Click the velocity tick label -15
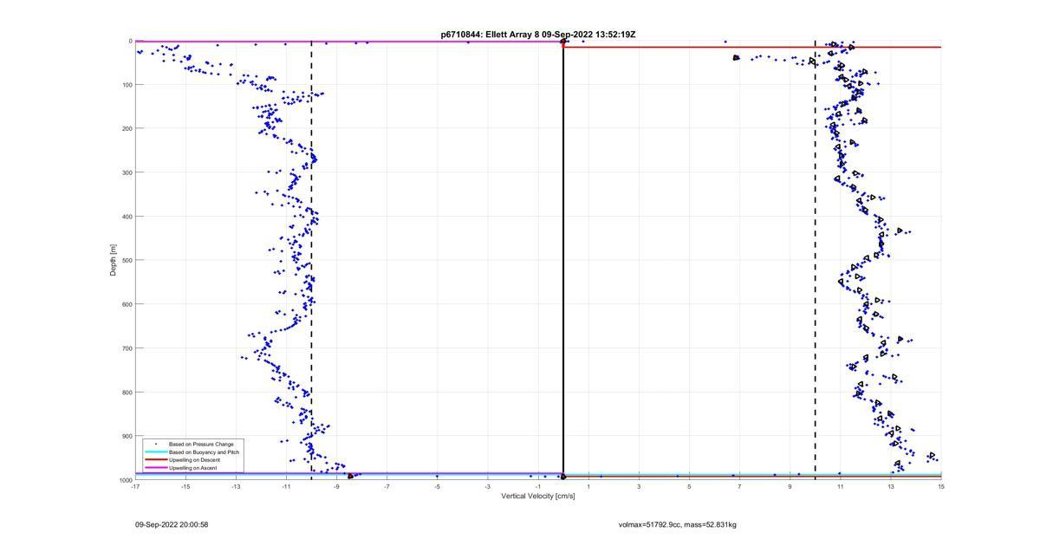The width and height of the screenshot is (1040, 539). click(x=185, y=486)
